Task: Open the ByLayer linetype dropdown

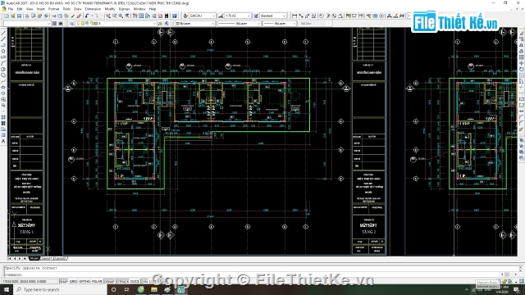Action: (x=239, y=24)
